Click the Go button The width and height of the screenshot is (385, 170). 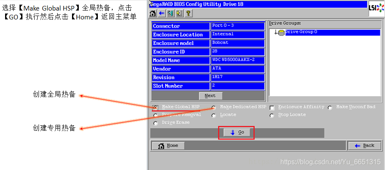click(237, 132)
